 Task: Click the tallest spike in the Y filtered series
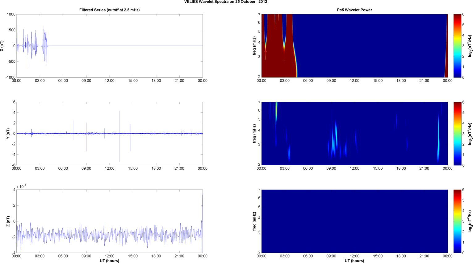(x=119, y=136)
